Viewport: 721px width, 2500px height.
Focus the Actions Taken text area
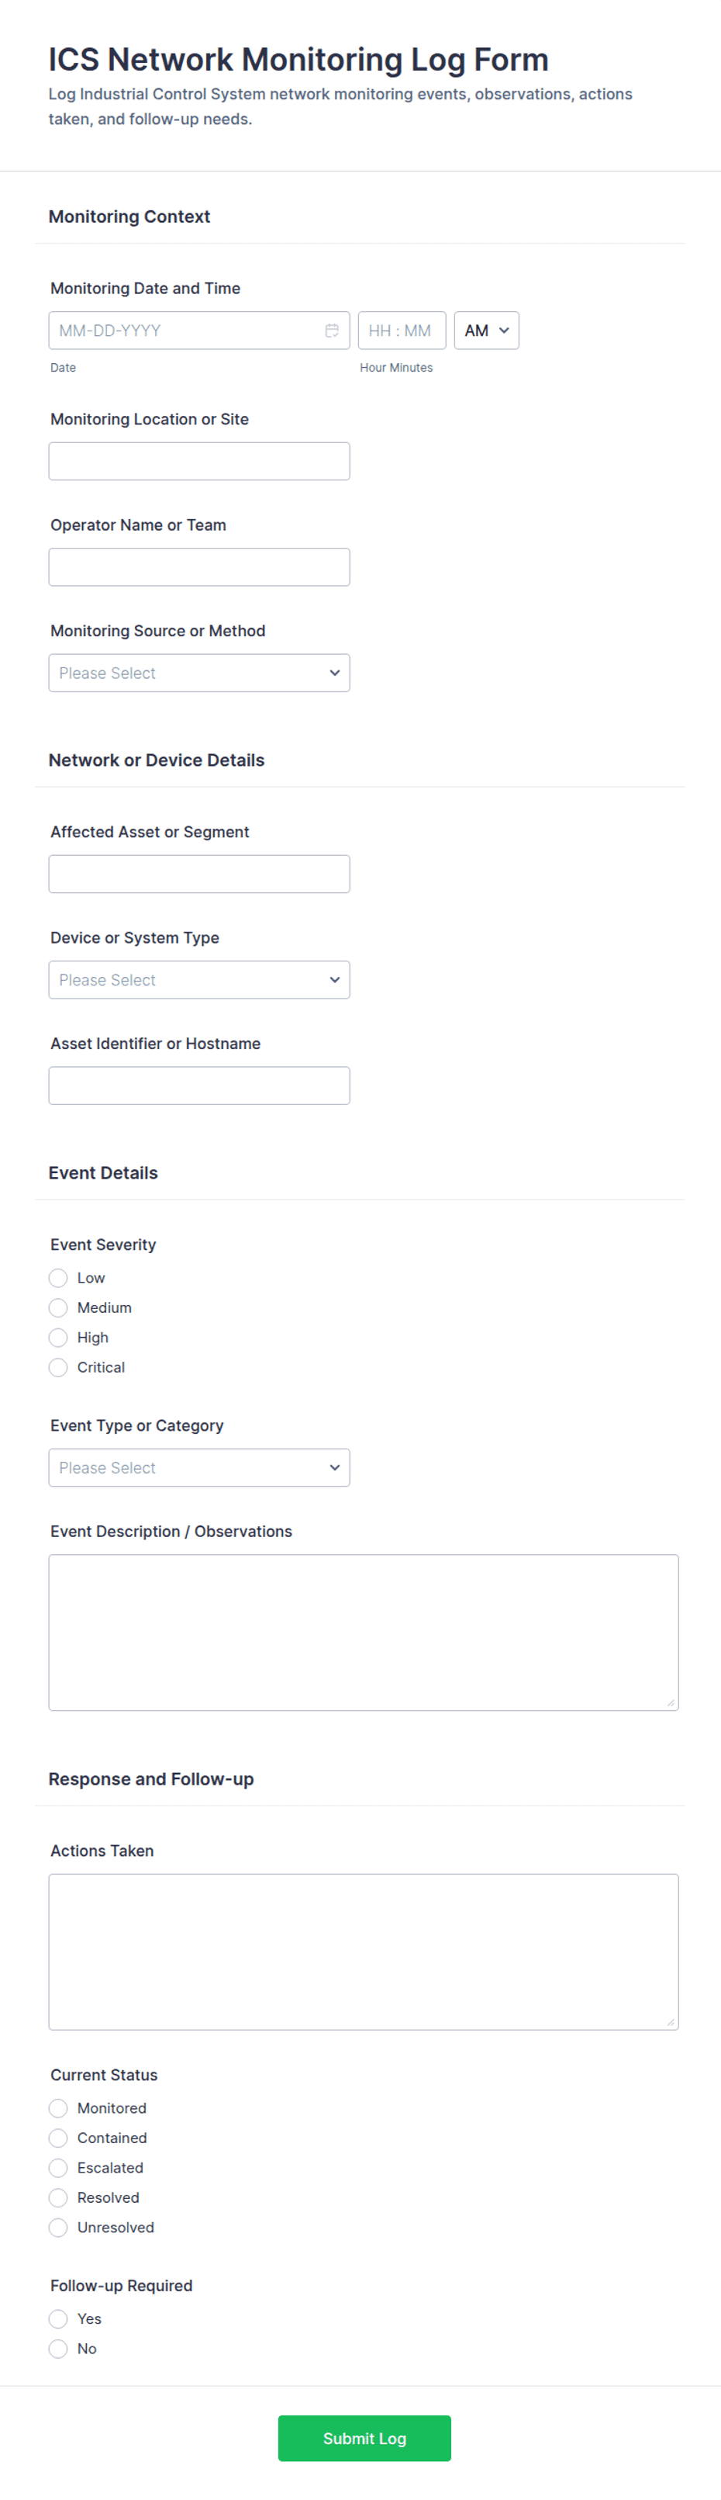tap(364, 1951)
